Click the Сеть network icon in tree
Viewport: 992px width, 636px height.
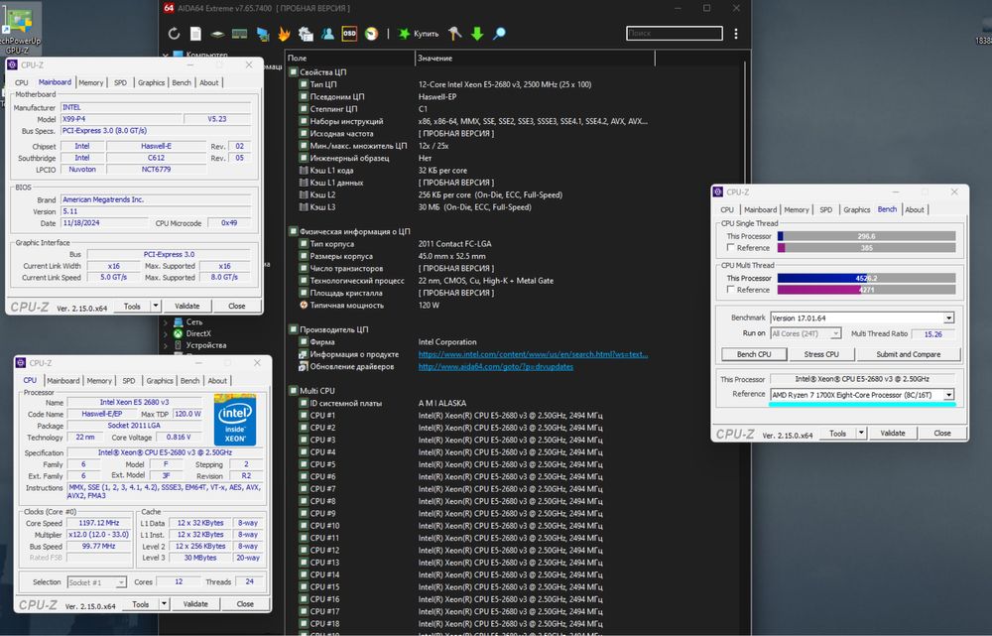pos(179,322)
